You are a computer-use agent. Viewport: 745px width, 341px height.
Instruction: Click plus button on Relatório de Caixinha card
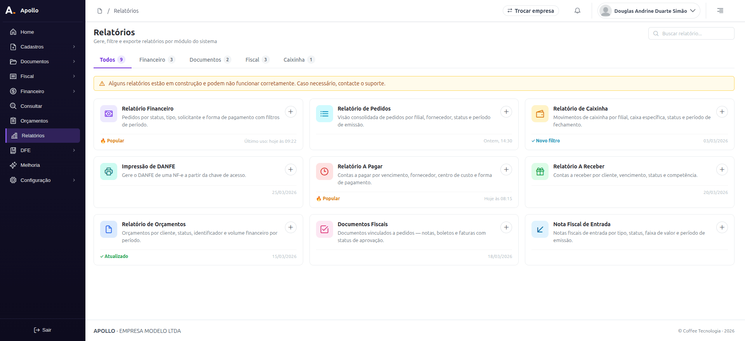click(x=722, y=112)
